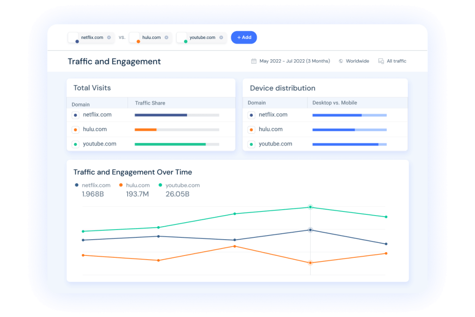Click netflix.com blue dot icon in Total Visits
The height and width of the screenshot is (317, 475).
[x=76, y=115]
